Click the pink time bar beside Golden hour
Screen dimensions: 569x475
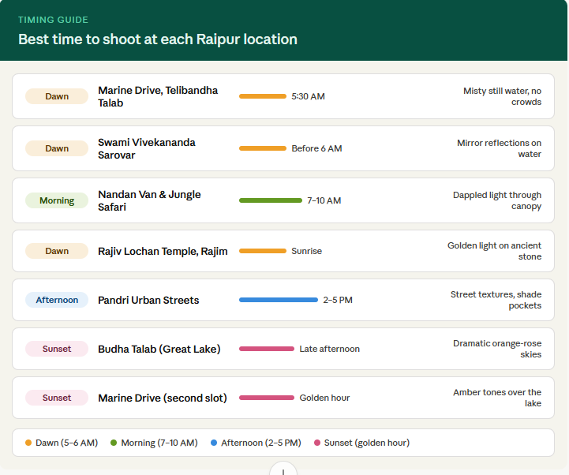(x=267, y=398)
